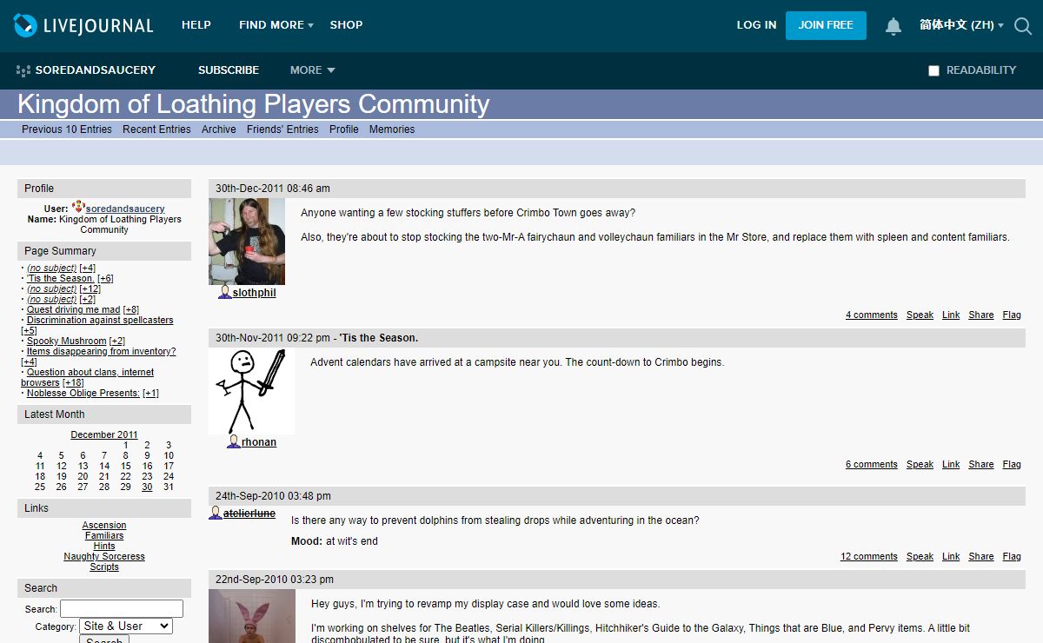The image size is (1043, 643).
Task: Click the sidebar Search text field
Action: click(122, 608)
